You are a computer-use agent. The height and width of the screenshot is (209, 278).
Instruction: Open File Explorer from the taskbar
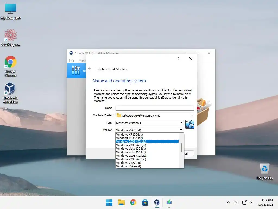pos(121,202)
